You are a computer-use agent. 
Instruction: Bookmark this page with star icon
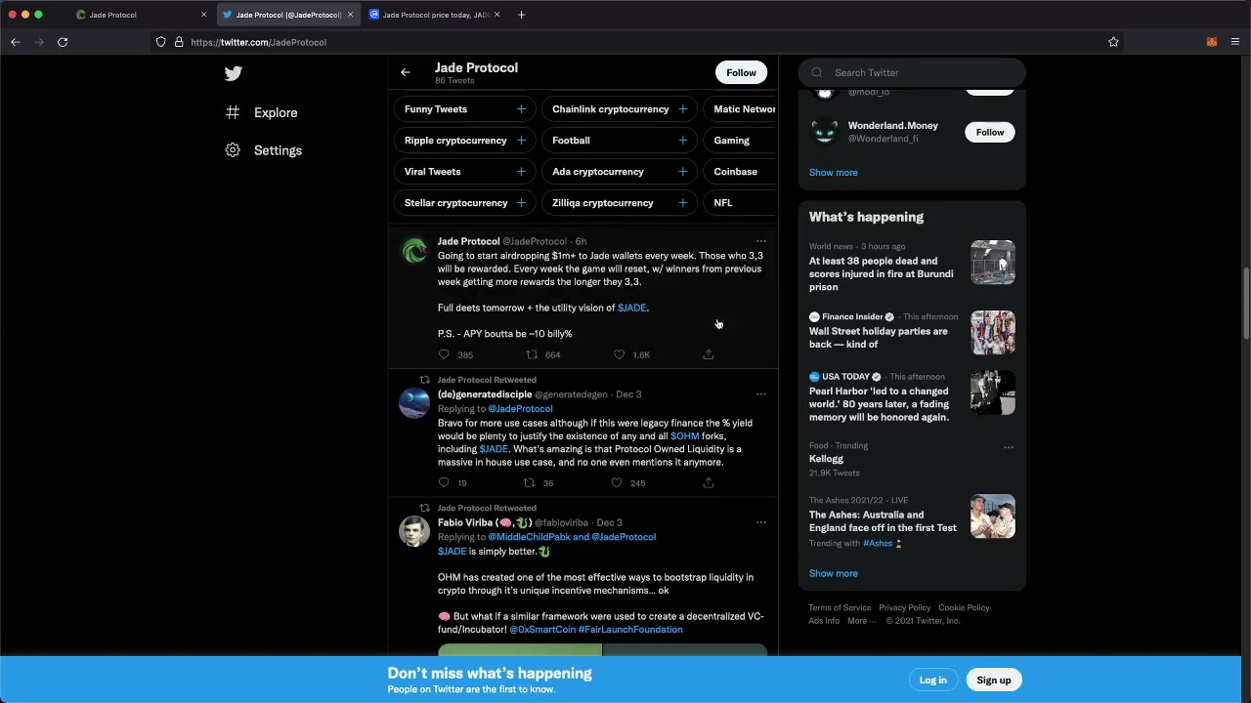(1113, 42)
